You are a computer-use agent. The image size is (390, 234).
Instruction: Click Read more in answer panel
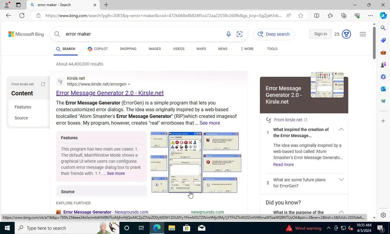(283, 165)
